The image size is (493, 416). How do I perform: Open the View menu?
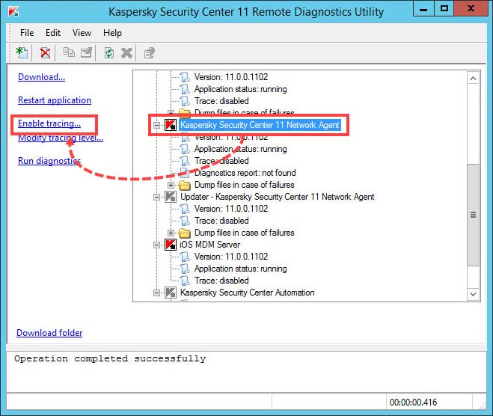(x=82, y=33)
